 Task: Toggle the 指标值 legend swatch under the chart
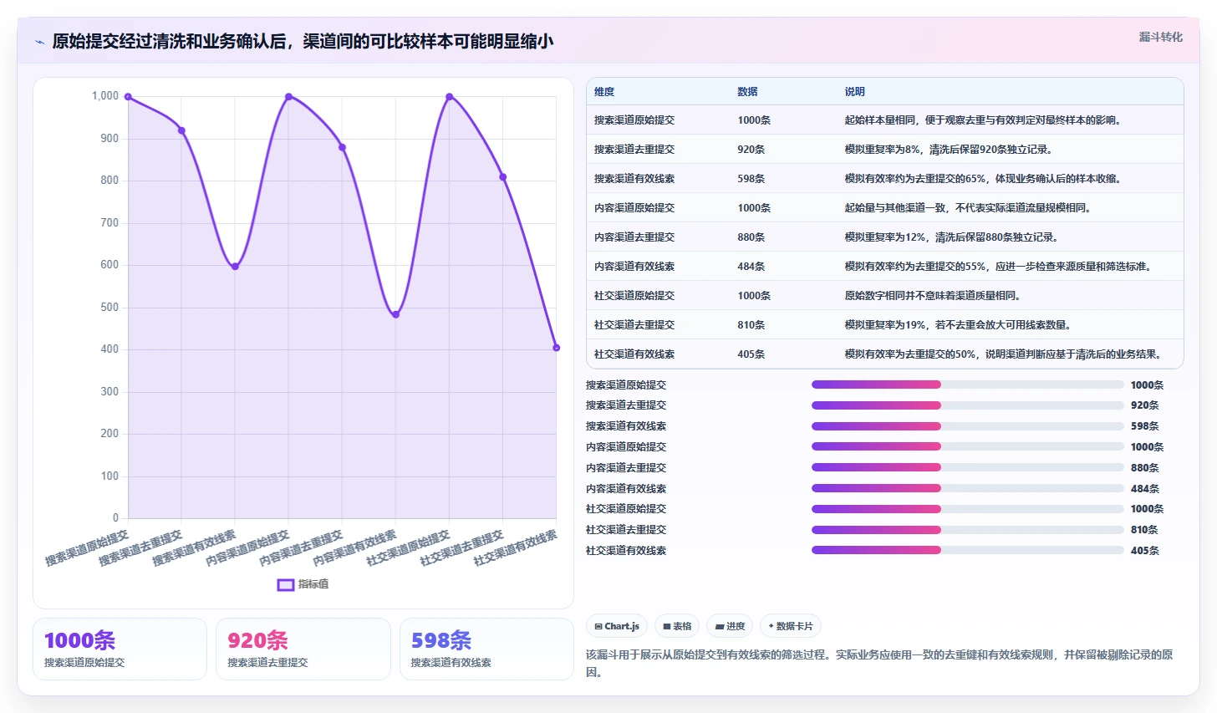pos(286,584)
